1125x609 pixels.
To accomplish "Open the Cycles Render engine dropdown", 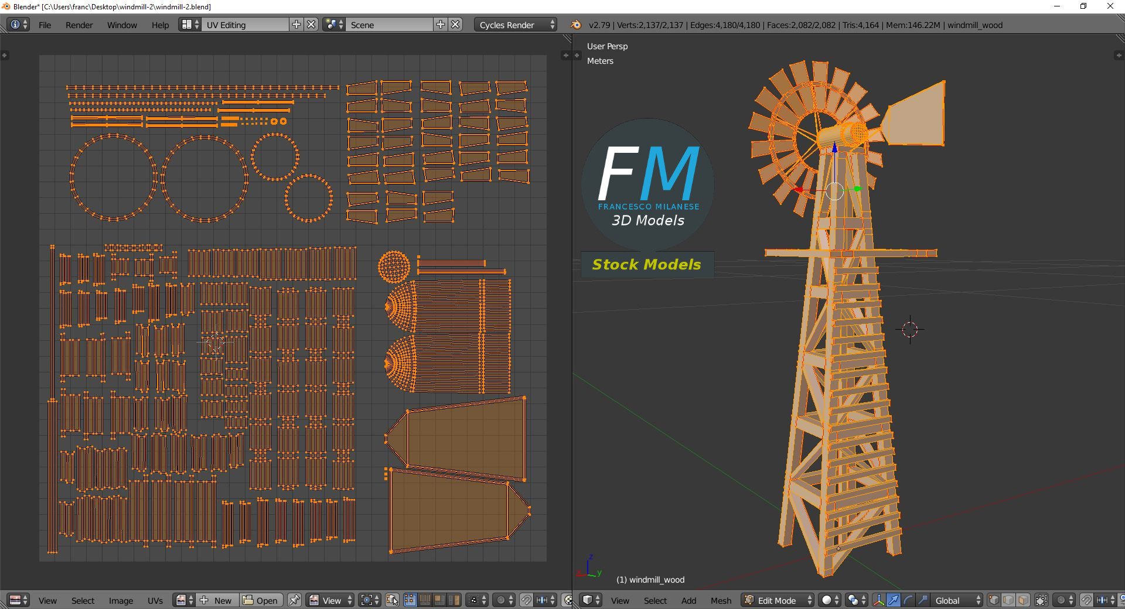I will [x=516, y=25].
